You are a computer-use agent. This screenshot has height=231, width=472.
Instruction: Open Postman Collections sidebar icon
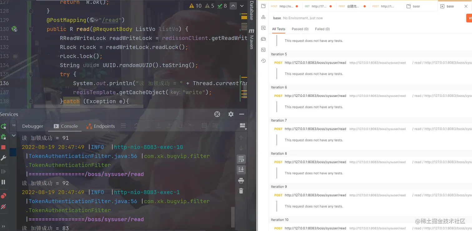(263, 6)
